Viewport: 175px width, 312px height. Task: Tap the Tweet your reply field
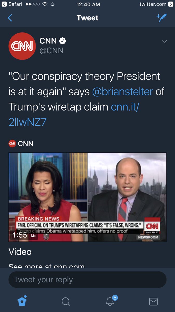click(87, 279)
